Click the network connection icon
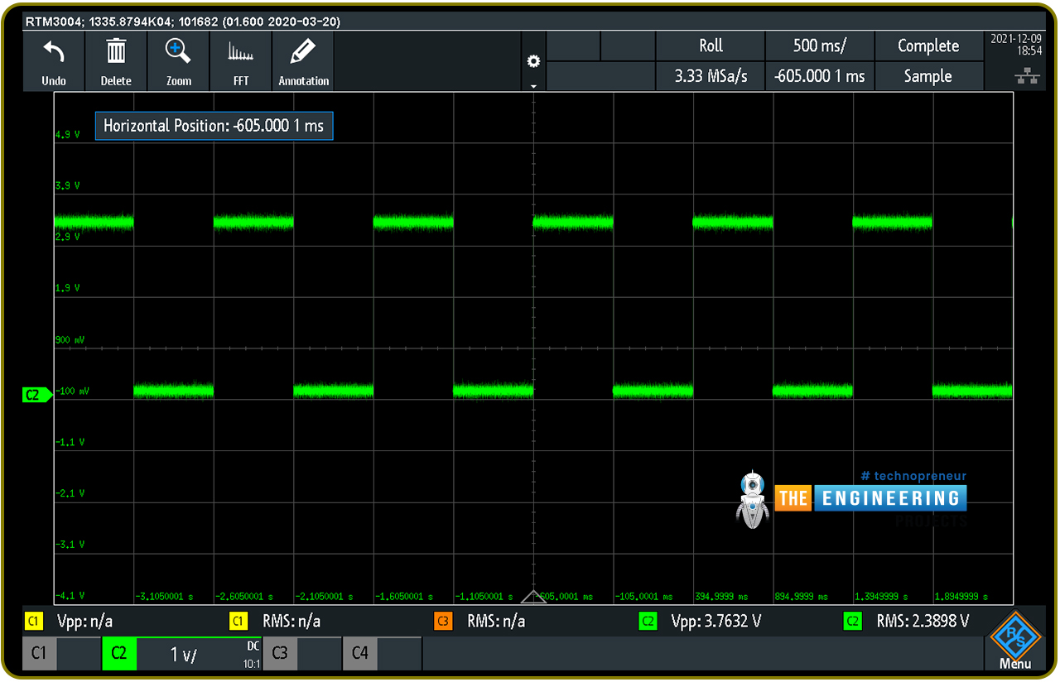The height and width of the screenshot is (682, 1060). point(1026,76)
